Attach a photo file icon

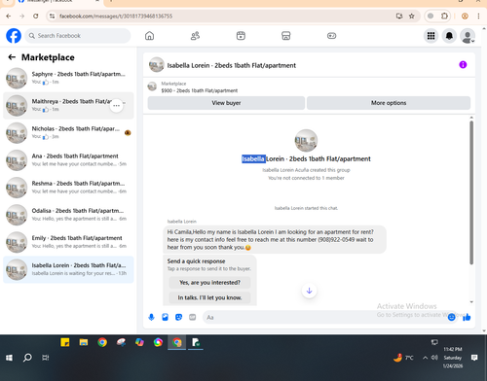165,317
